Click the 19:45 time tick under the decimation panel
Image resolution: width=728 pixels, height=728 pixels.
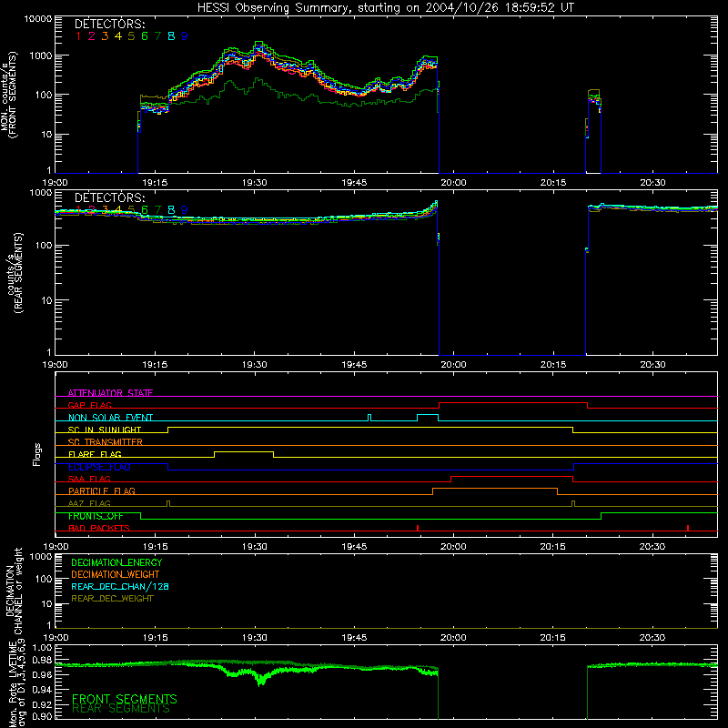(x=354, y=638)
